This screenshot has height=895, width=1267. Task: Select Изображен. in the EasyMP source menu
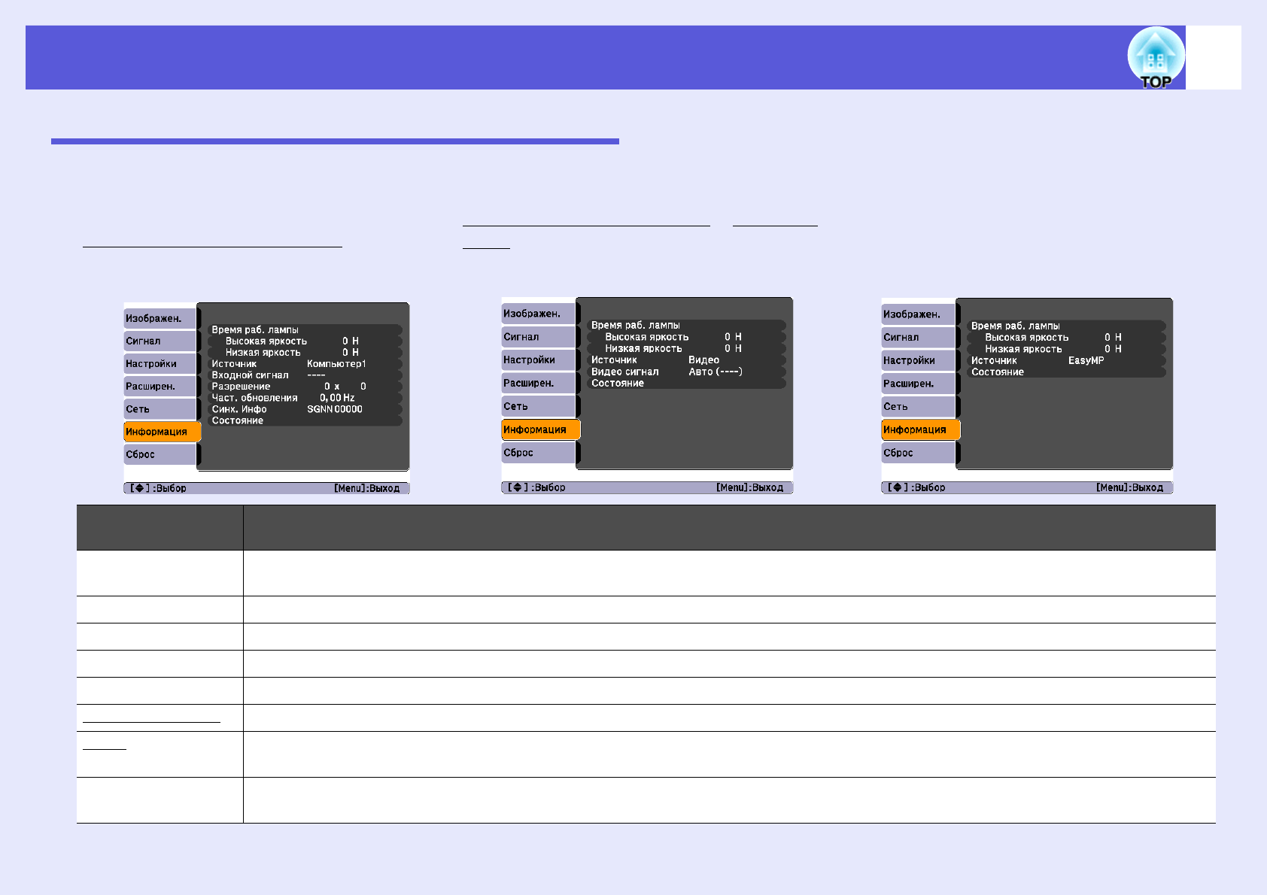point(918,314)
